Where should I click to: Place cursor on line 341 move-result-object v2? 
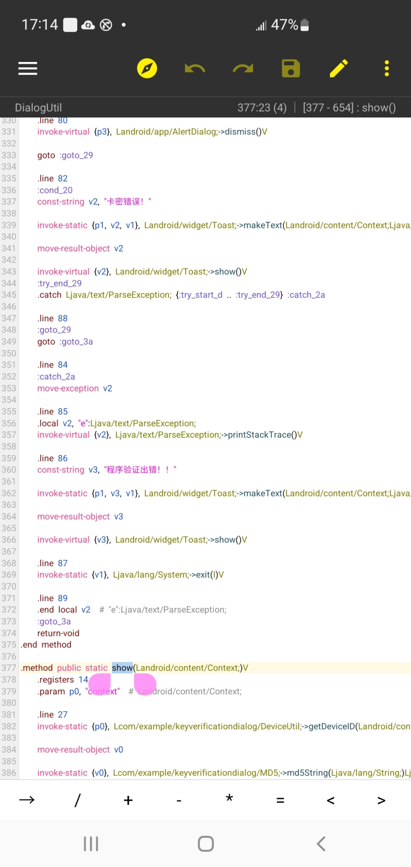tap(80, 248)
